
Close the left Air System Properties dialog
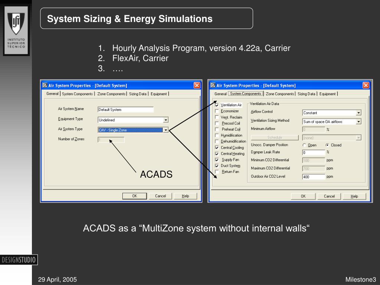click(x=197, y=85)
